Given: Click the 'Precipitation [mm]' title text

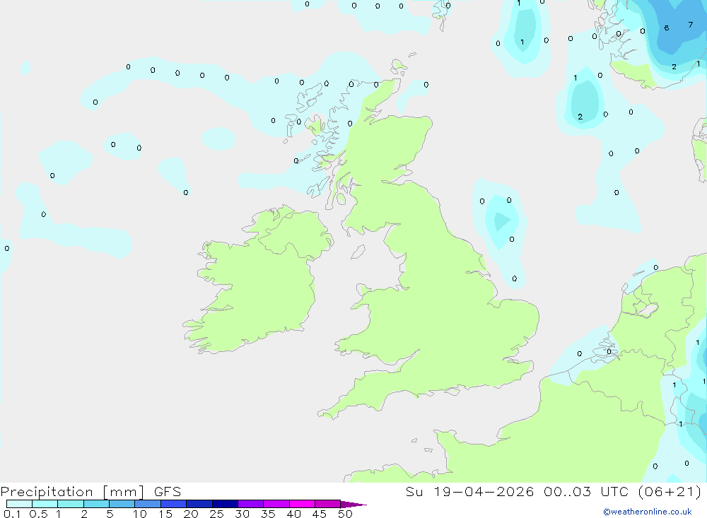Looking at the screenshot, I should [x=72, y=492].
